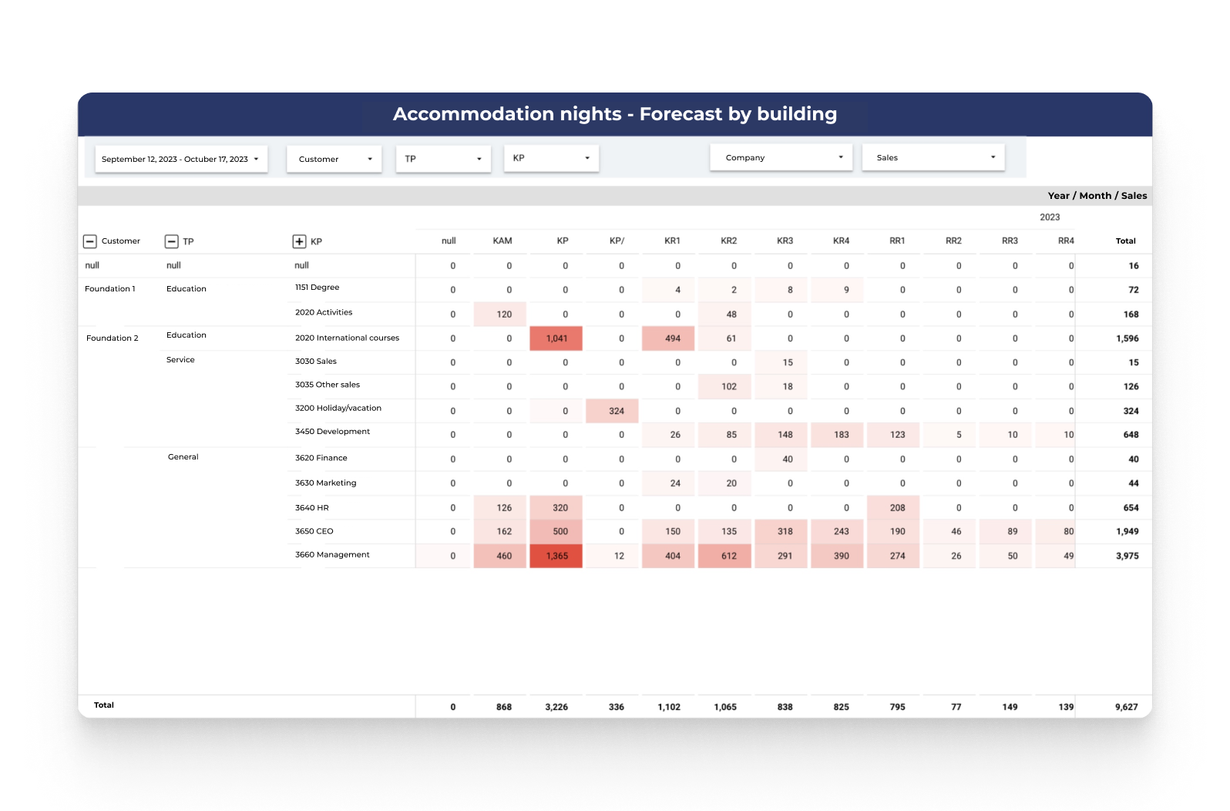This screenshot has height=811, width=1230.
Task: Select the General TP label
Action: pyautogui.click(x=183, y=457)
